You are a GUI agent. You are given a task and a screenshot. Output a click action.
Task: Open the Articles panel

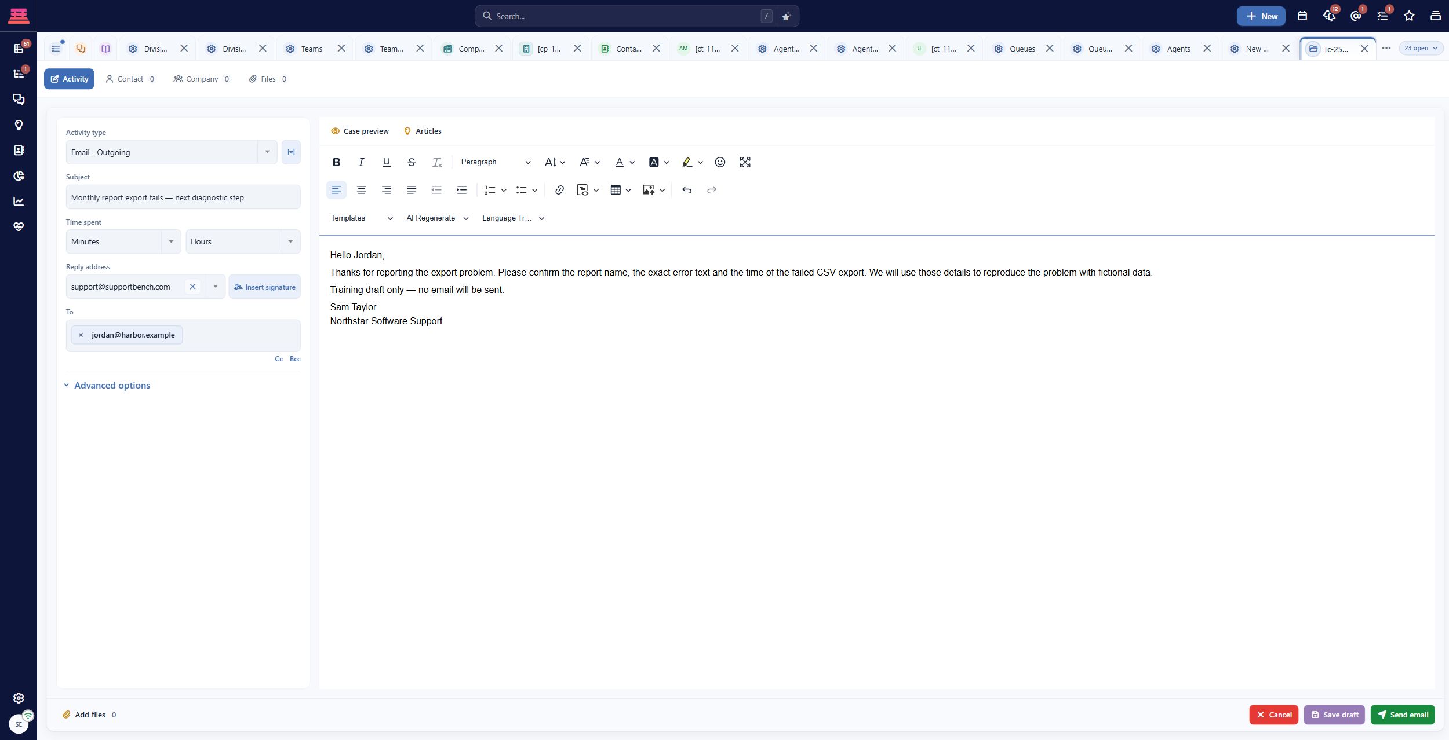click(423, 131)
